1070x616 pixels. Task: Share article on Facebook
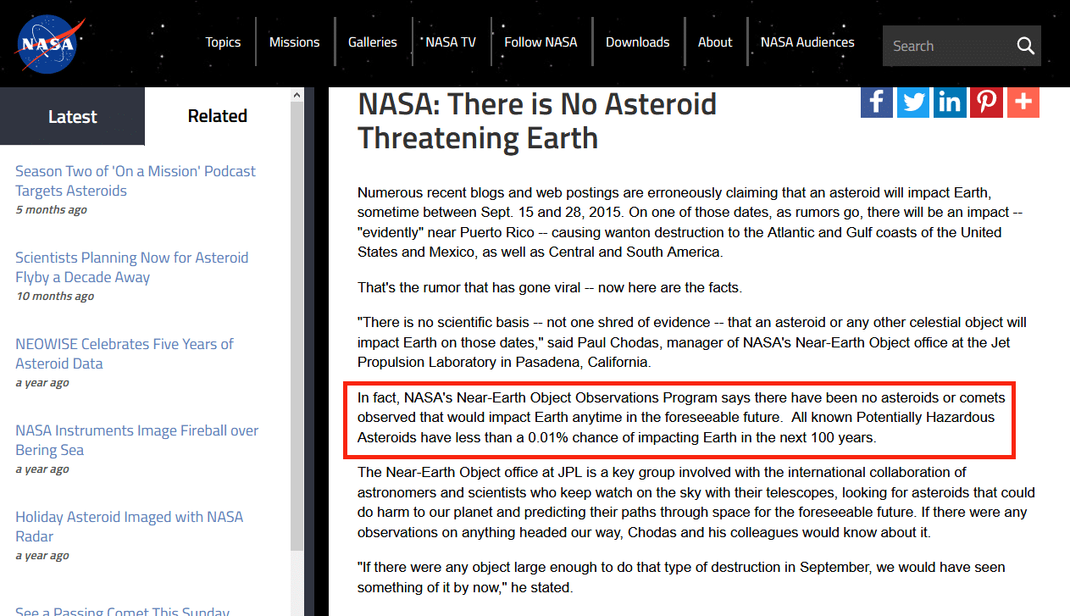pyautogui.click(x=876, y=103)
